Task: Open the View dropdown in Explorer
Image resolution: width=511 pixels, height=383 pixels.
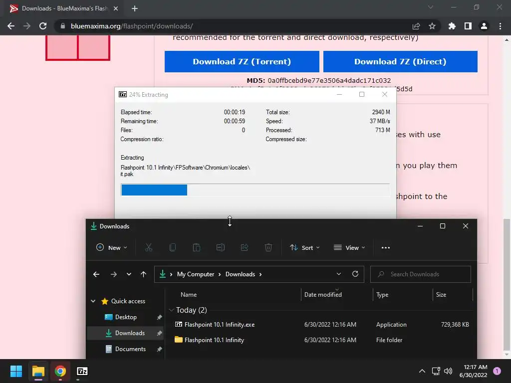Action: point(349,247)
